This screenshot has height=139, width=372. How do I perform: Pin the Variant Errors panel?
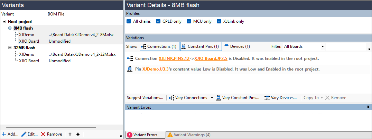click(368, 107)
